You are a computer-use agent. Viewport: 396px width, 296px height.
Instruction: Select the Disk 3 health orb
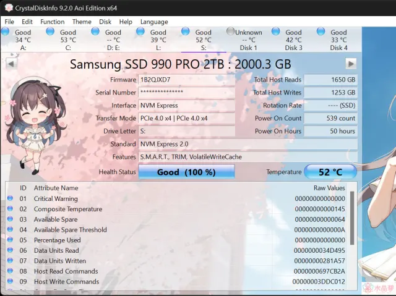click(x=275, y=32)
